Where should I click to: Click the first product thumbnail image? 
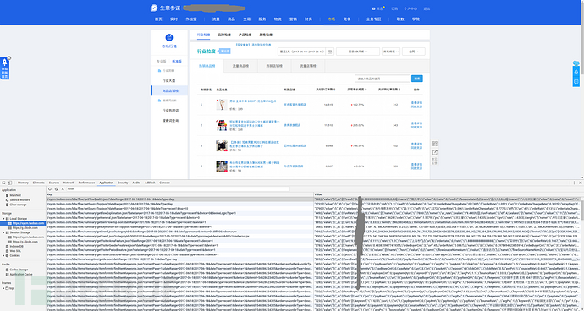222,105
